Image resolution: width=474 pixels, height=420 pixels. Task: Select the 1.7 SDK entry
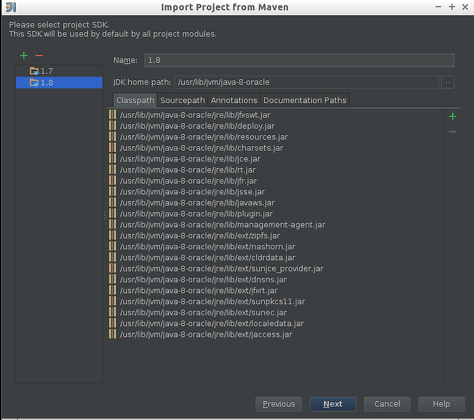[59, 71]
